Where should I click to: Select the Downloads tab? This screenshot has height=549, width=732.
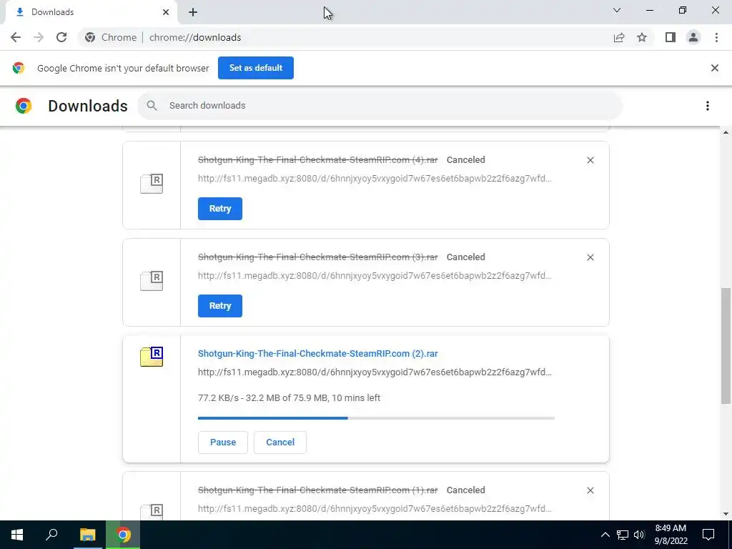[91, 12]
